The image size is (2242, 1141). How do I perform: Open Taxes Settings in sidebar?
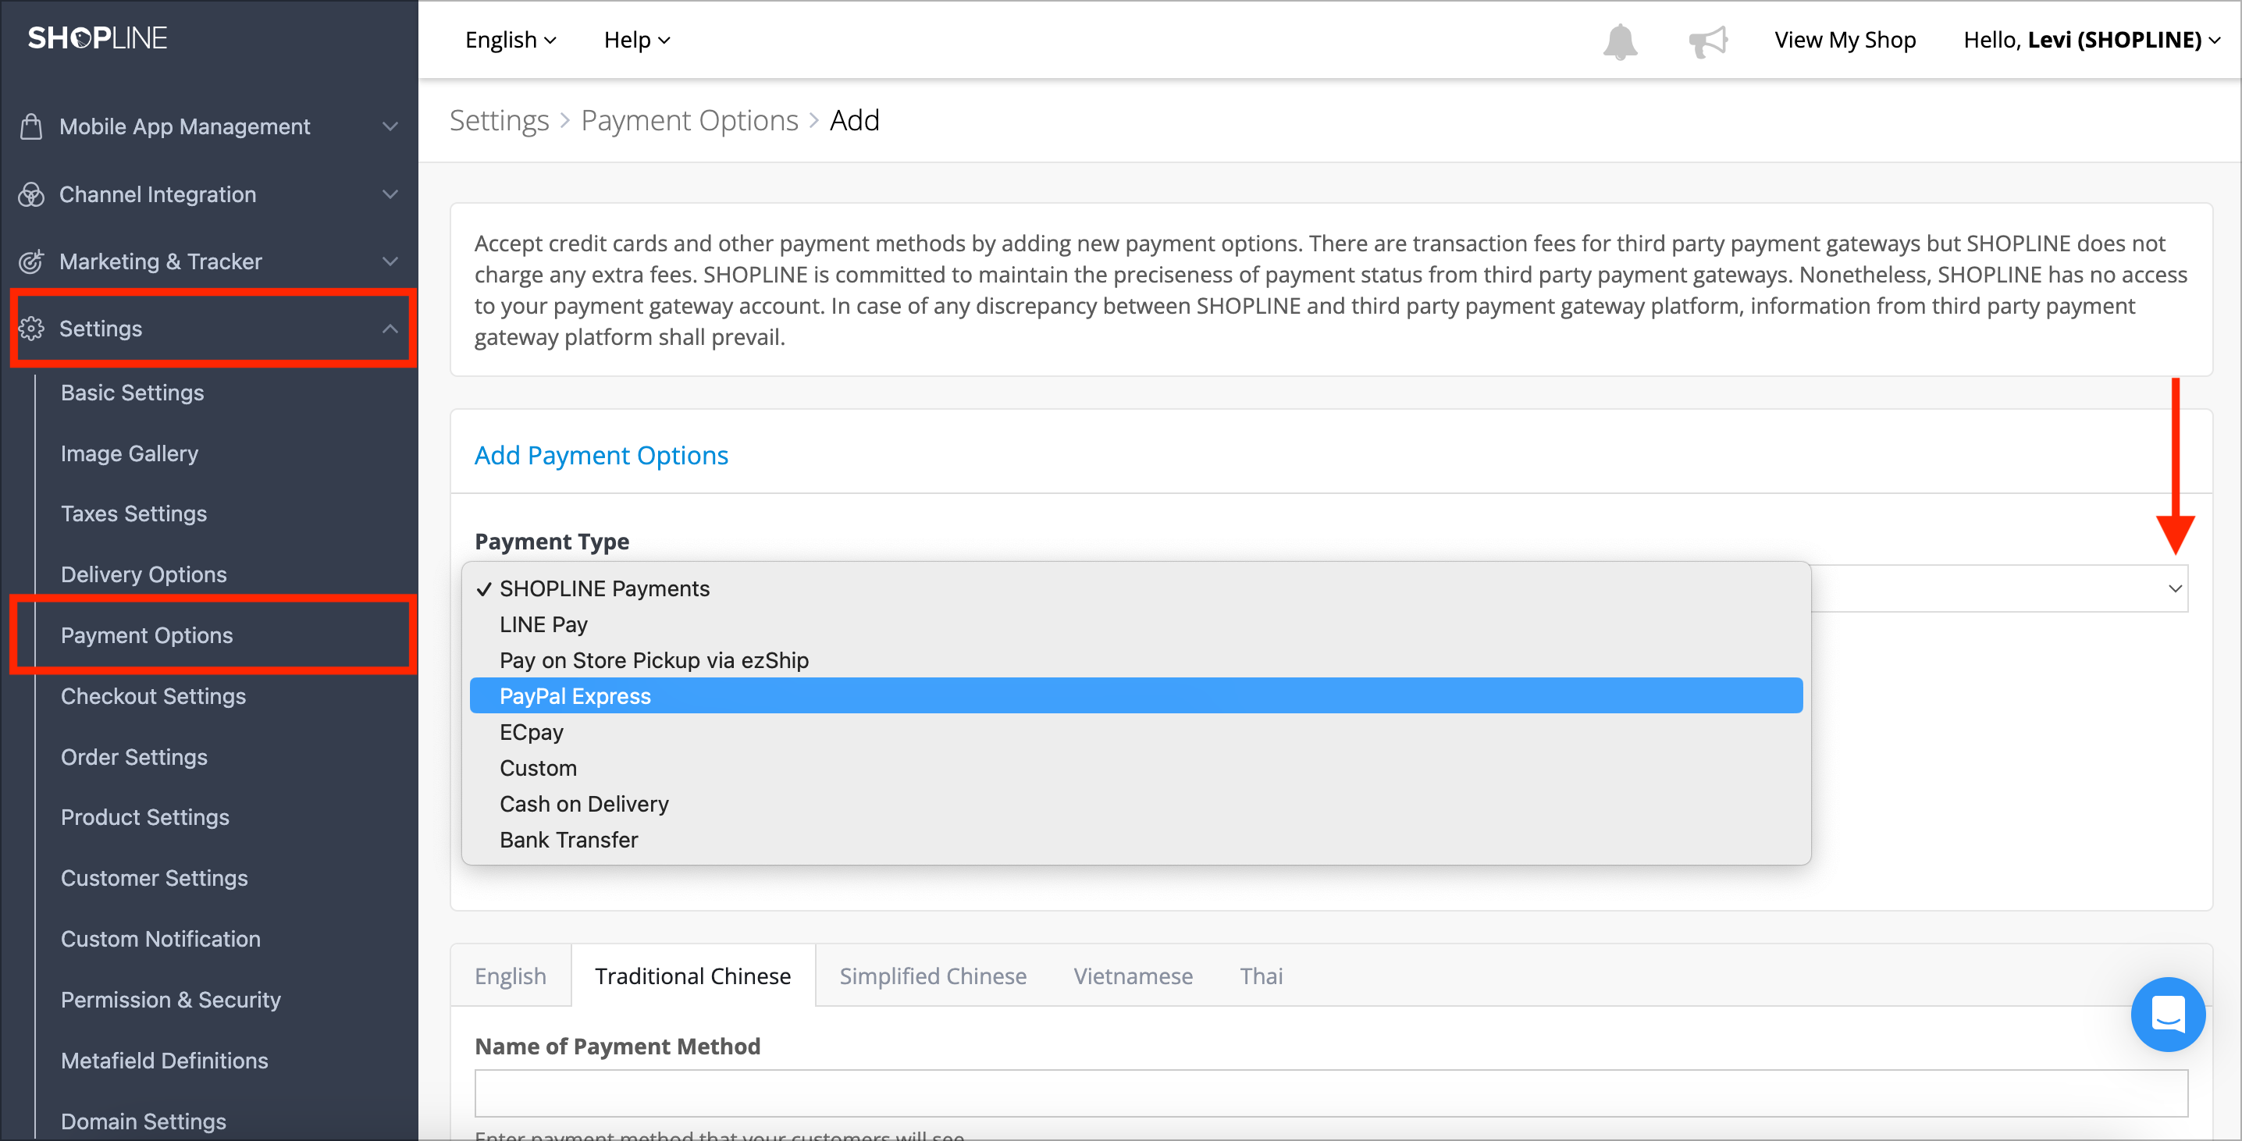tap(134, 514)
